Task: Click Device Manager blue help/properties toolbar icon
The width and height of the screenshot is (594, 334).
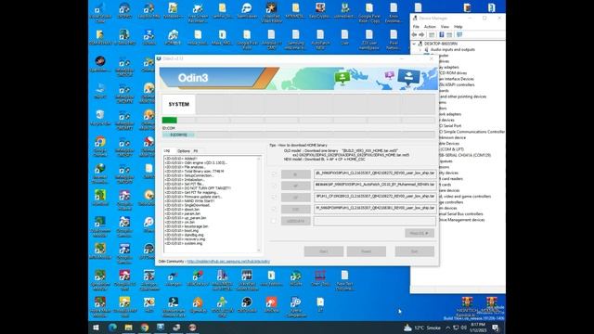Action: [x=442, y=35]
